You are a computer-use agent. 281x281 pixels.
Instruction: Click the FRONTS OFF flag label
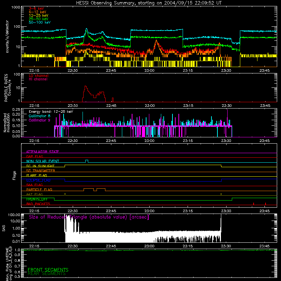coord(37,199)
